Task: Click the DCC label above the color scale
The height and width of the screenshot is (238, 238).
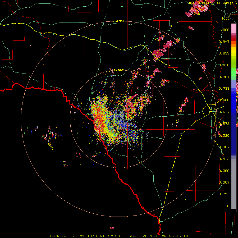Action: (232, 16)
